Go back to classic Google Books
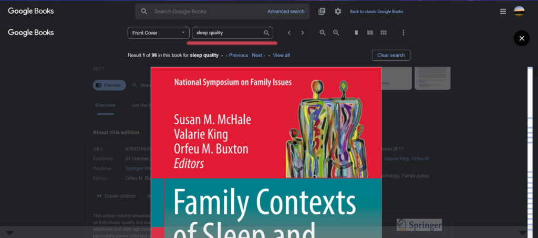538x238 pixels. pyautogui.click(x=376, y=12)
